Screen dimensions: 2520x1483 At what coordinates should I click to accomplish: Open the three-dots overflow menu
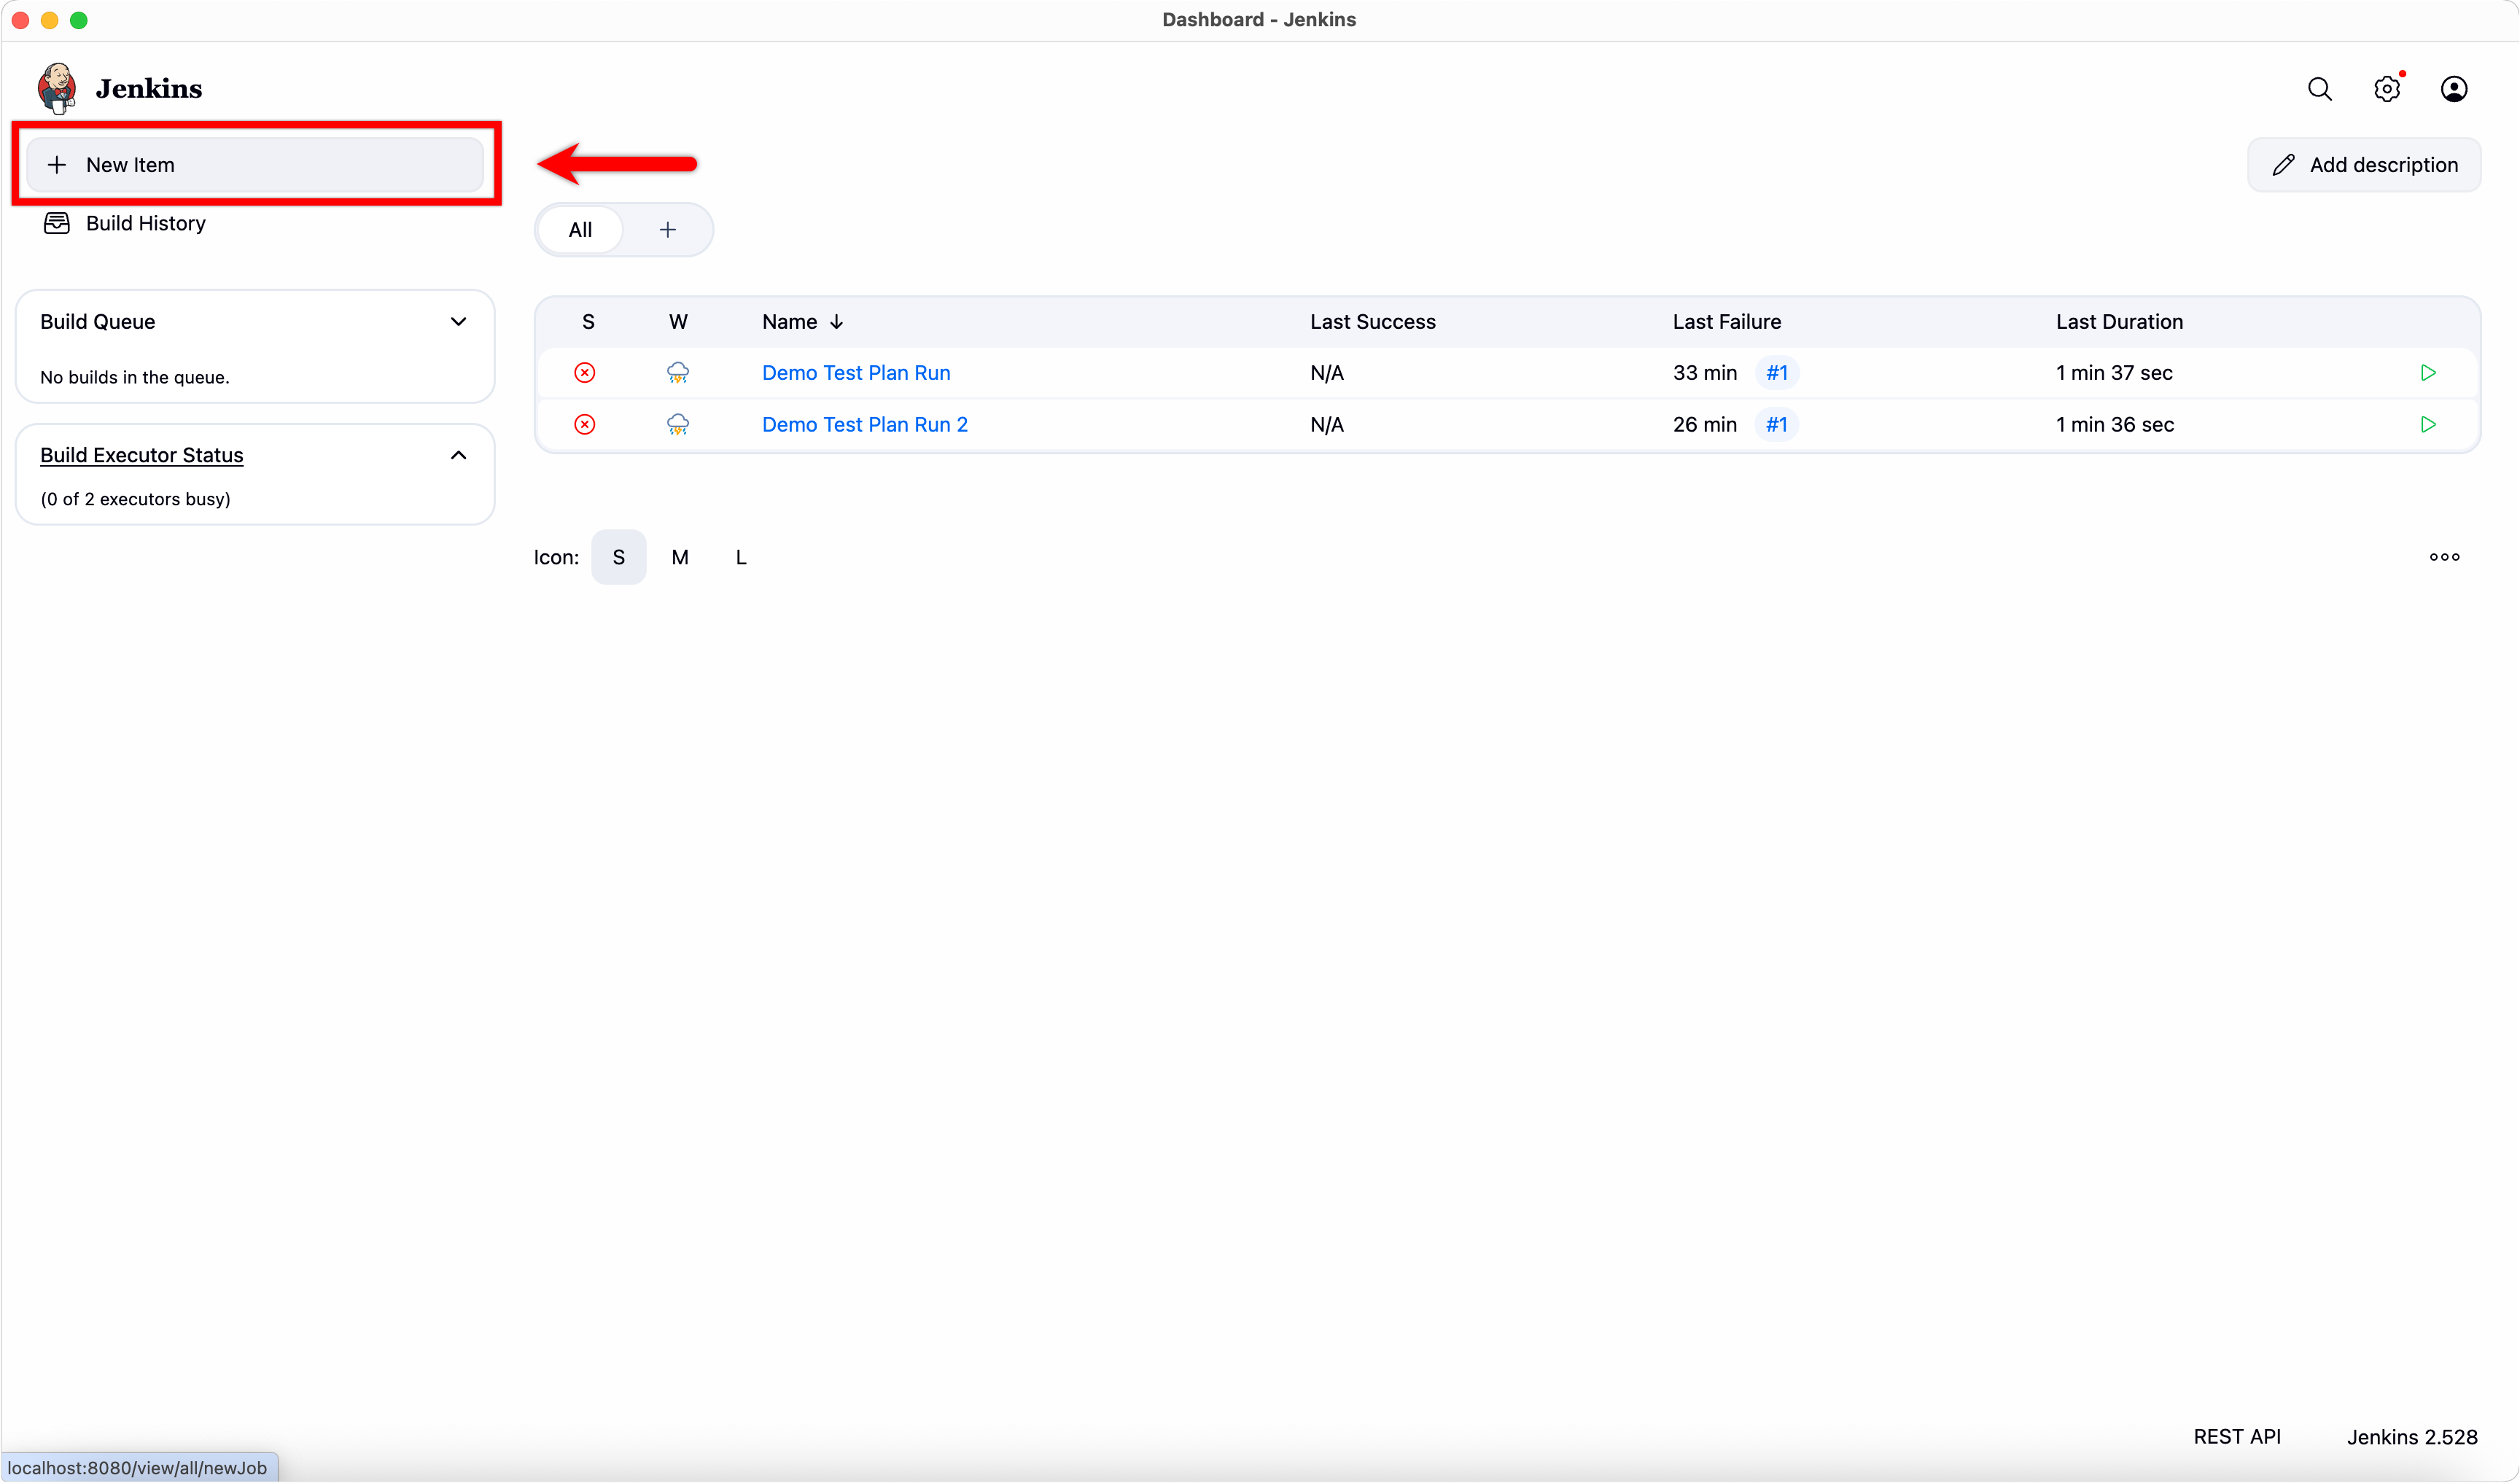2444,557
